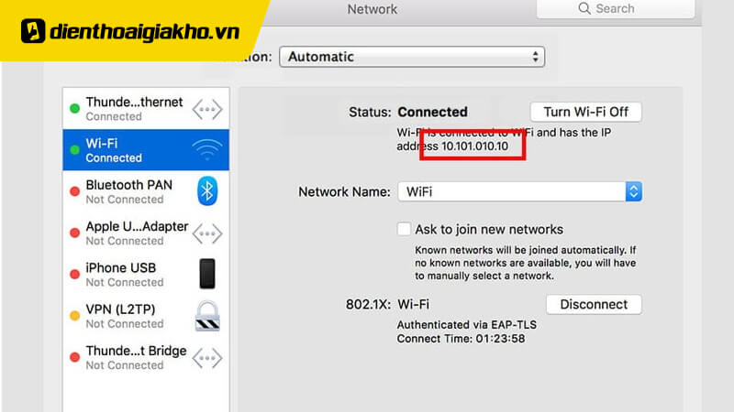Click the Thunderbolt Bridge arrows icon
Viewport: 734px width, 412px height.
point(207,357)
